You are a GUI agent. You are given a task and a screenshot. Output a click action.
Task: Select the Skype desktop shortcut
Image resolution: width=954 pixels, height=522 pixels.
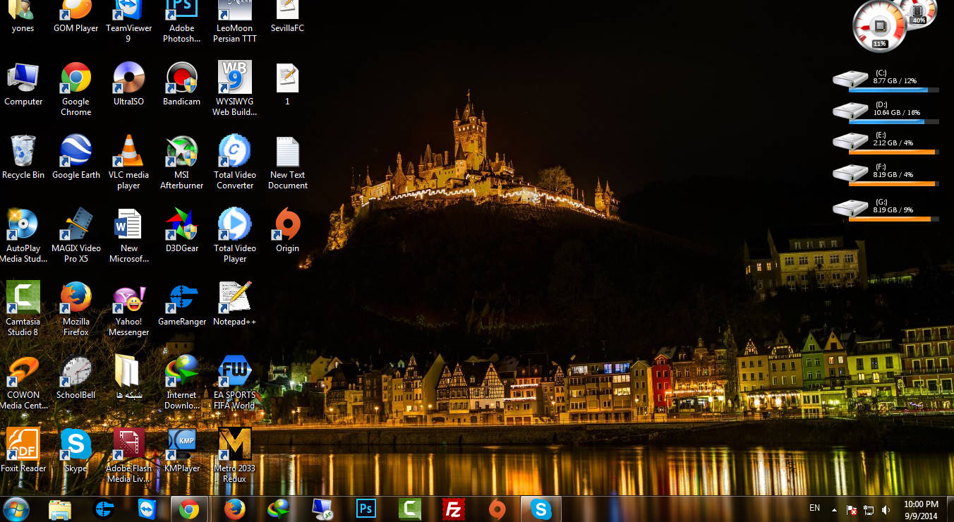76,451
